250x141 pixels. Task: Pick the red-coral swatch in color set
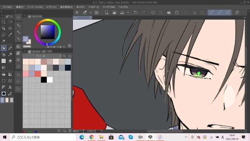[37, 74]
